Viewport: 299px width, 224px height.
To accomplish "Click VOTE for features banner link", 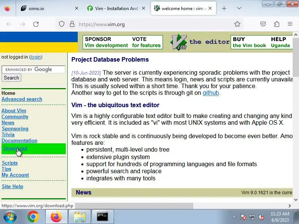I will [x=146, y=42].
